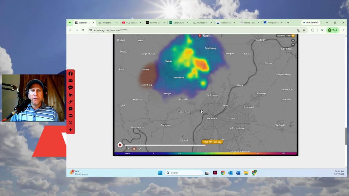Open the Extensions puzzle icon
349x196 pixels.
coord(313,30)
